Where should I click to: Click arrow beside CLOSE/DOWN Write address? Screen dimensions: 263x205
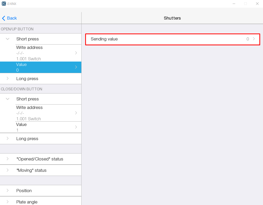(x=76, y=113)
